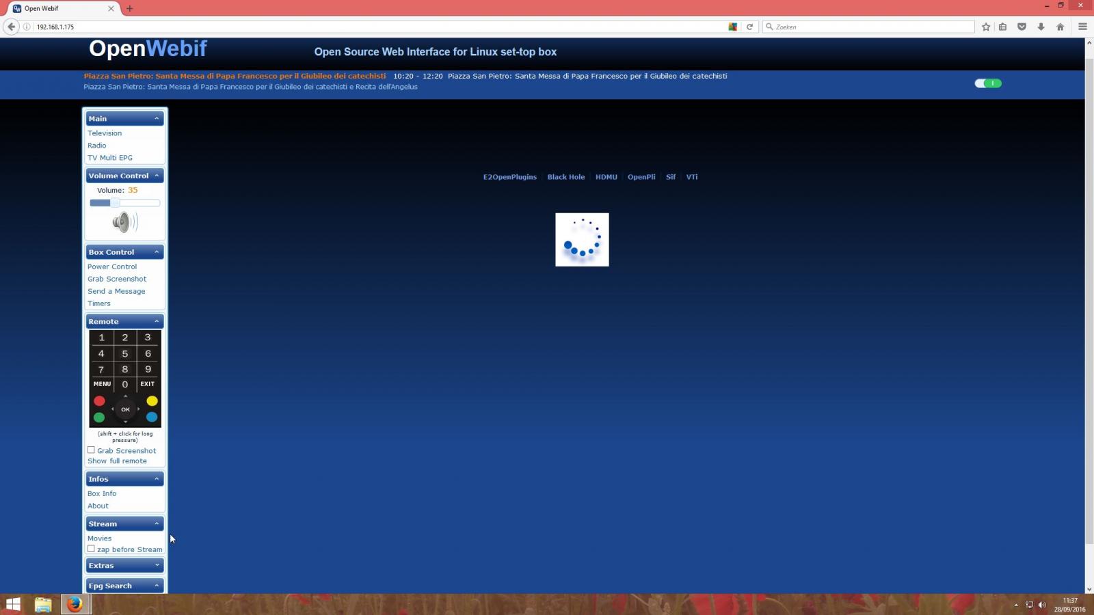This screenshot has height=615, width=1094.
Task: Open File Explorer from the taskbar
Action: pyautogui.click(x=43, y=605)
